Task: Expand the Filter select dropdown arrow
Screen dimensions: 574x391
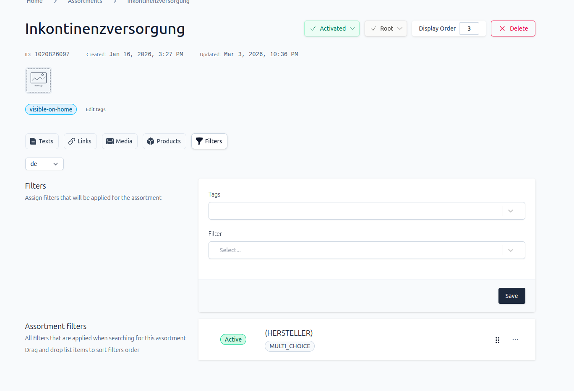Action: [511, 250]
